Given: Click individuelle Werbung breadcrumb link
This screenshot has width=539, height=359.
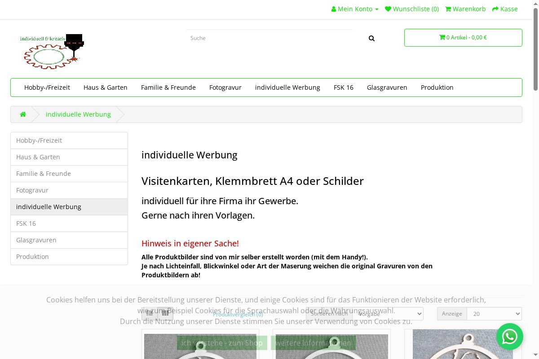Looking at the screenshot, I should (78, 114).
